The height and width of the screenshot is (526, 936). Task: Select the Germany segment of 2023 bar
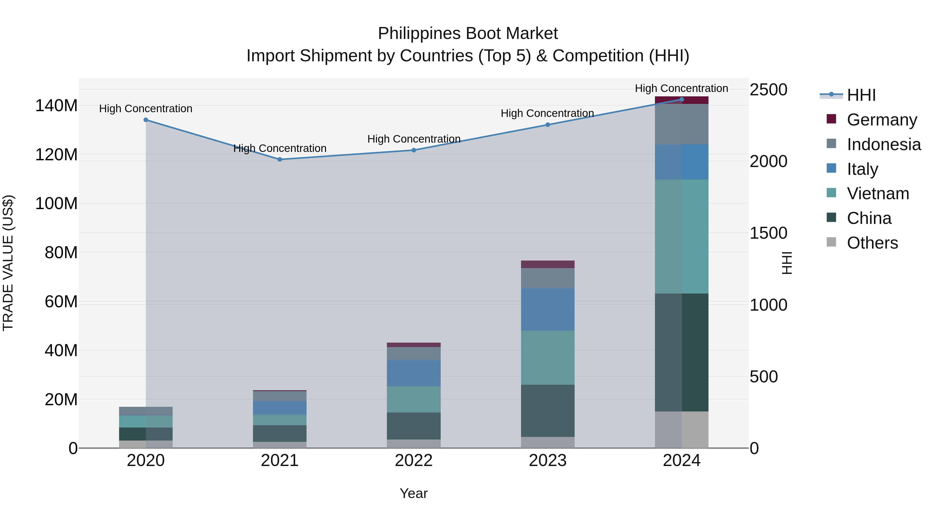pyautogui.click(x=548, y=264)
